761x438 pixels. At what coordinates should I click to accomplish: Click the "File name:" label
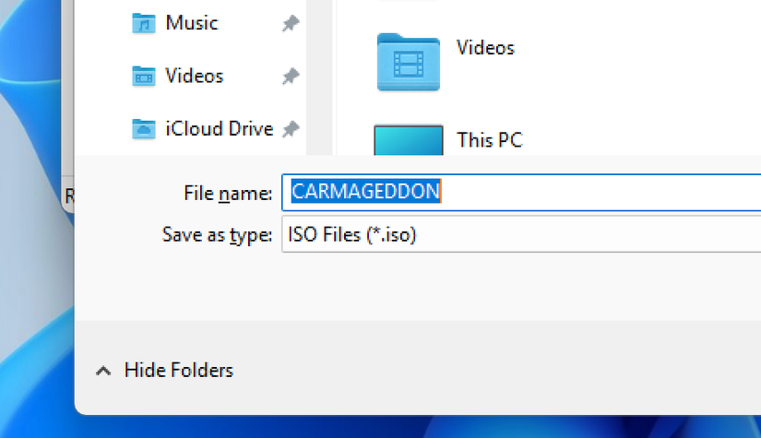[228, 194]
